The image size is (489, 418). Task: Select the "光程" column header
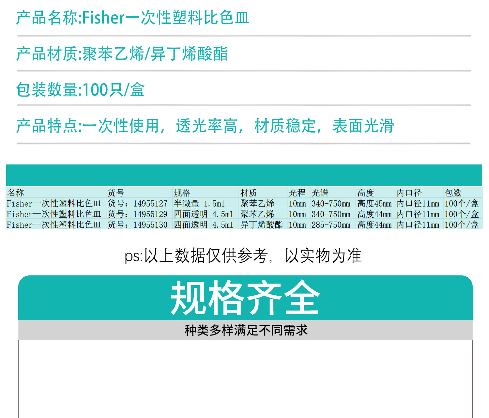pyautogui.click(x=297, y=193)
